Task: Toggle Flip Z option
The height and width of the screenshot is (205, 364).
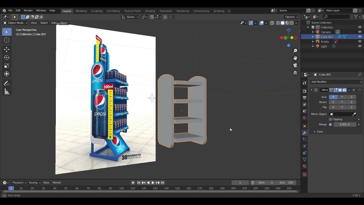Action: (x=351, y=107)
